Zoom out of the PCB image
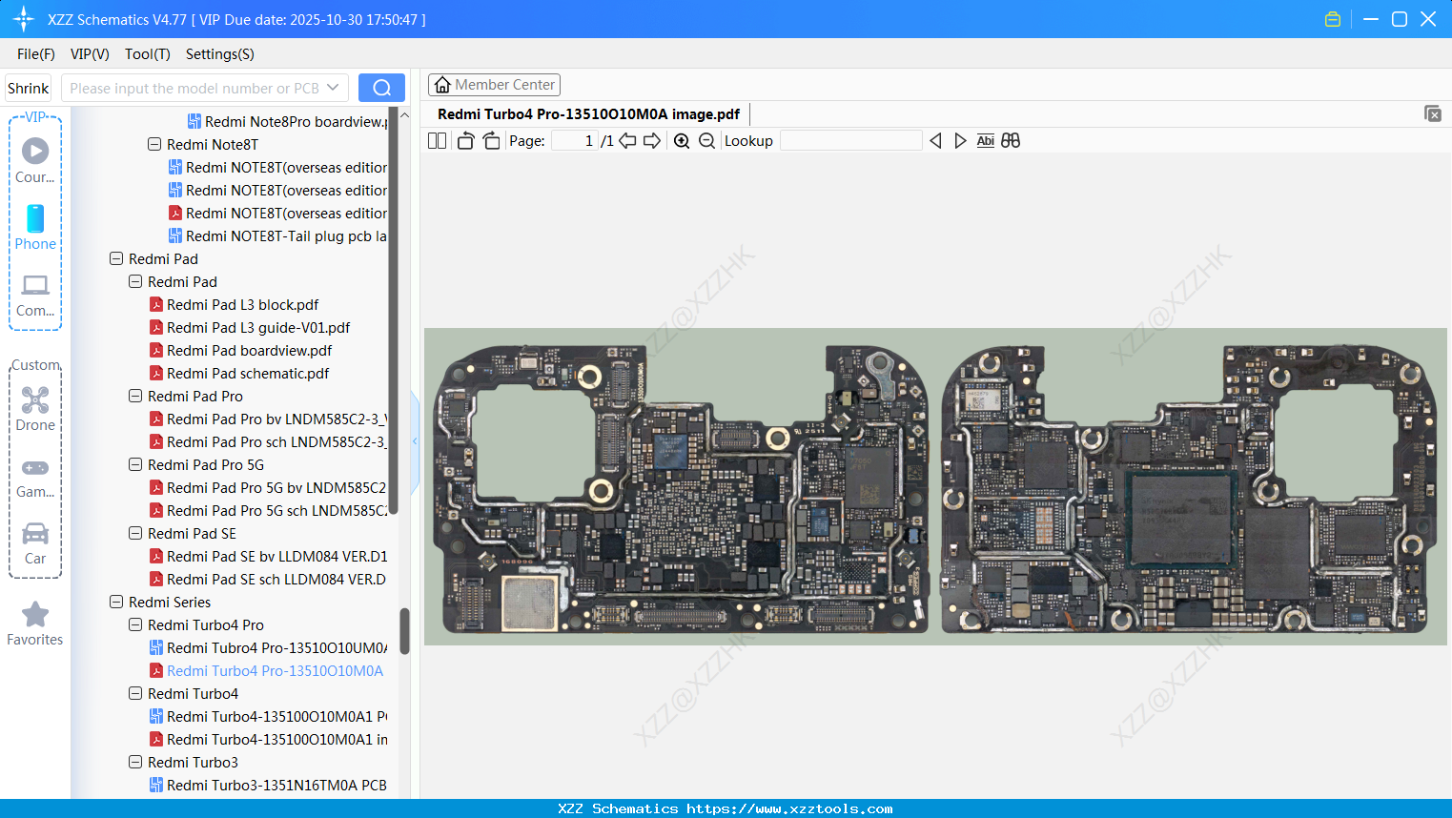The width and height of the screenshot is (1452, 818). 706,140
